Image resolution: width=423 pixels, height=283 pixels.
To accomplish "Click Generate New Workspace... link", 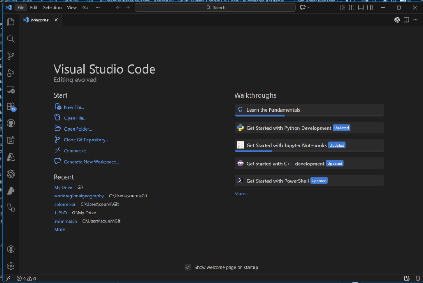I will pos(91,162).
